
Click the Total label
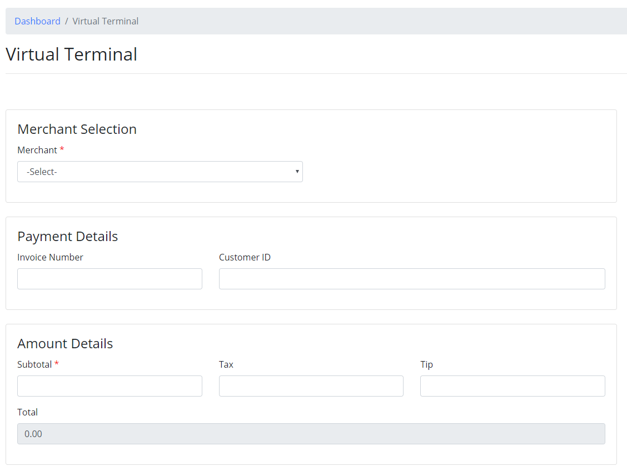point(27,412)
